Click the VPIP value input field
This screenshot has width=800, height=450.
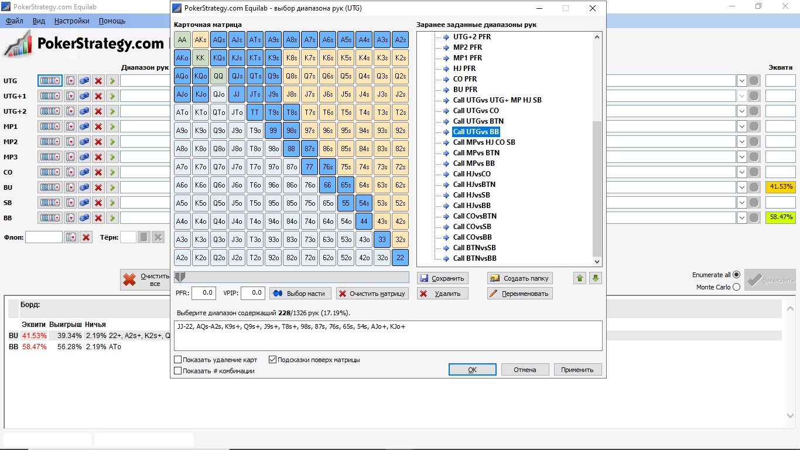(x=252, y=293)
